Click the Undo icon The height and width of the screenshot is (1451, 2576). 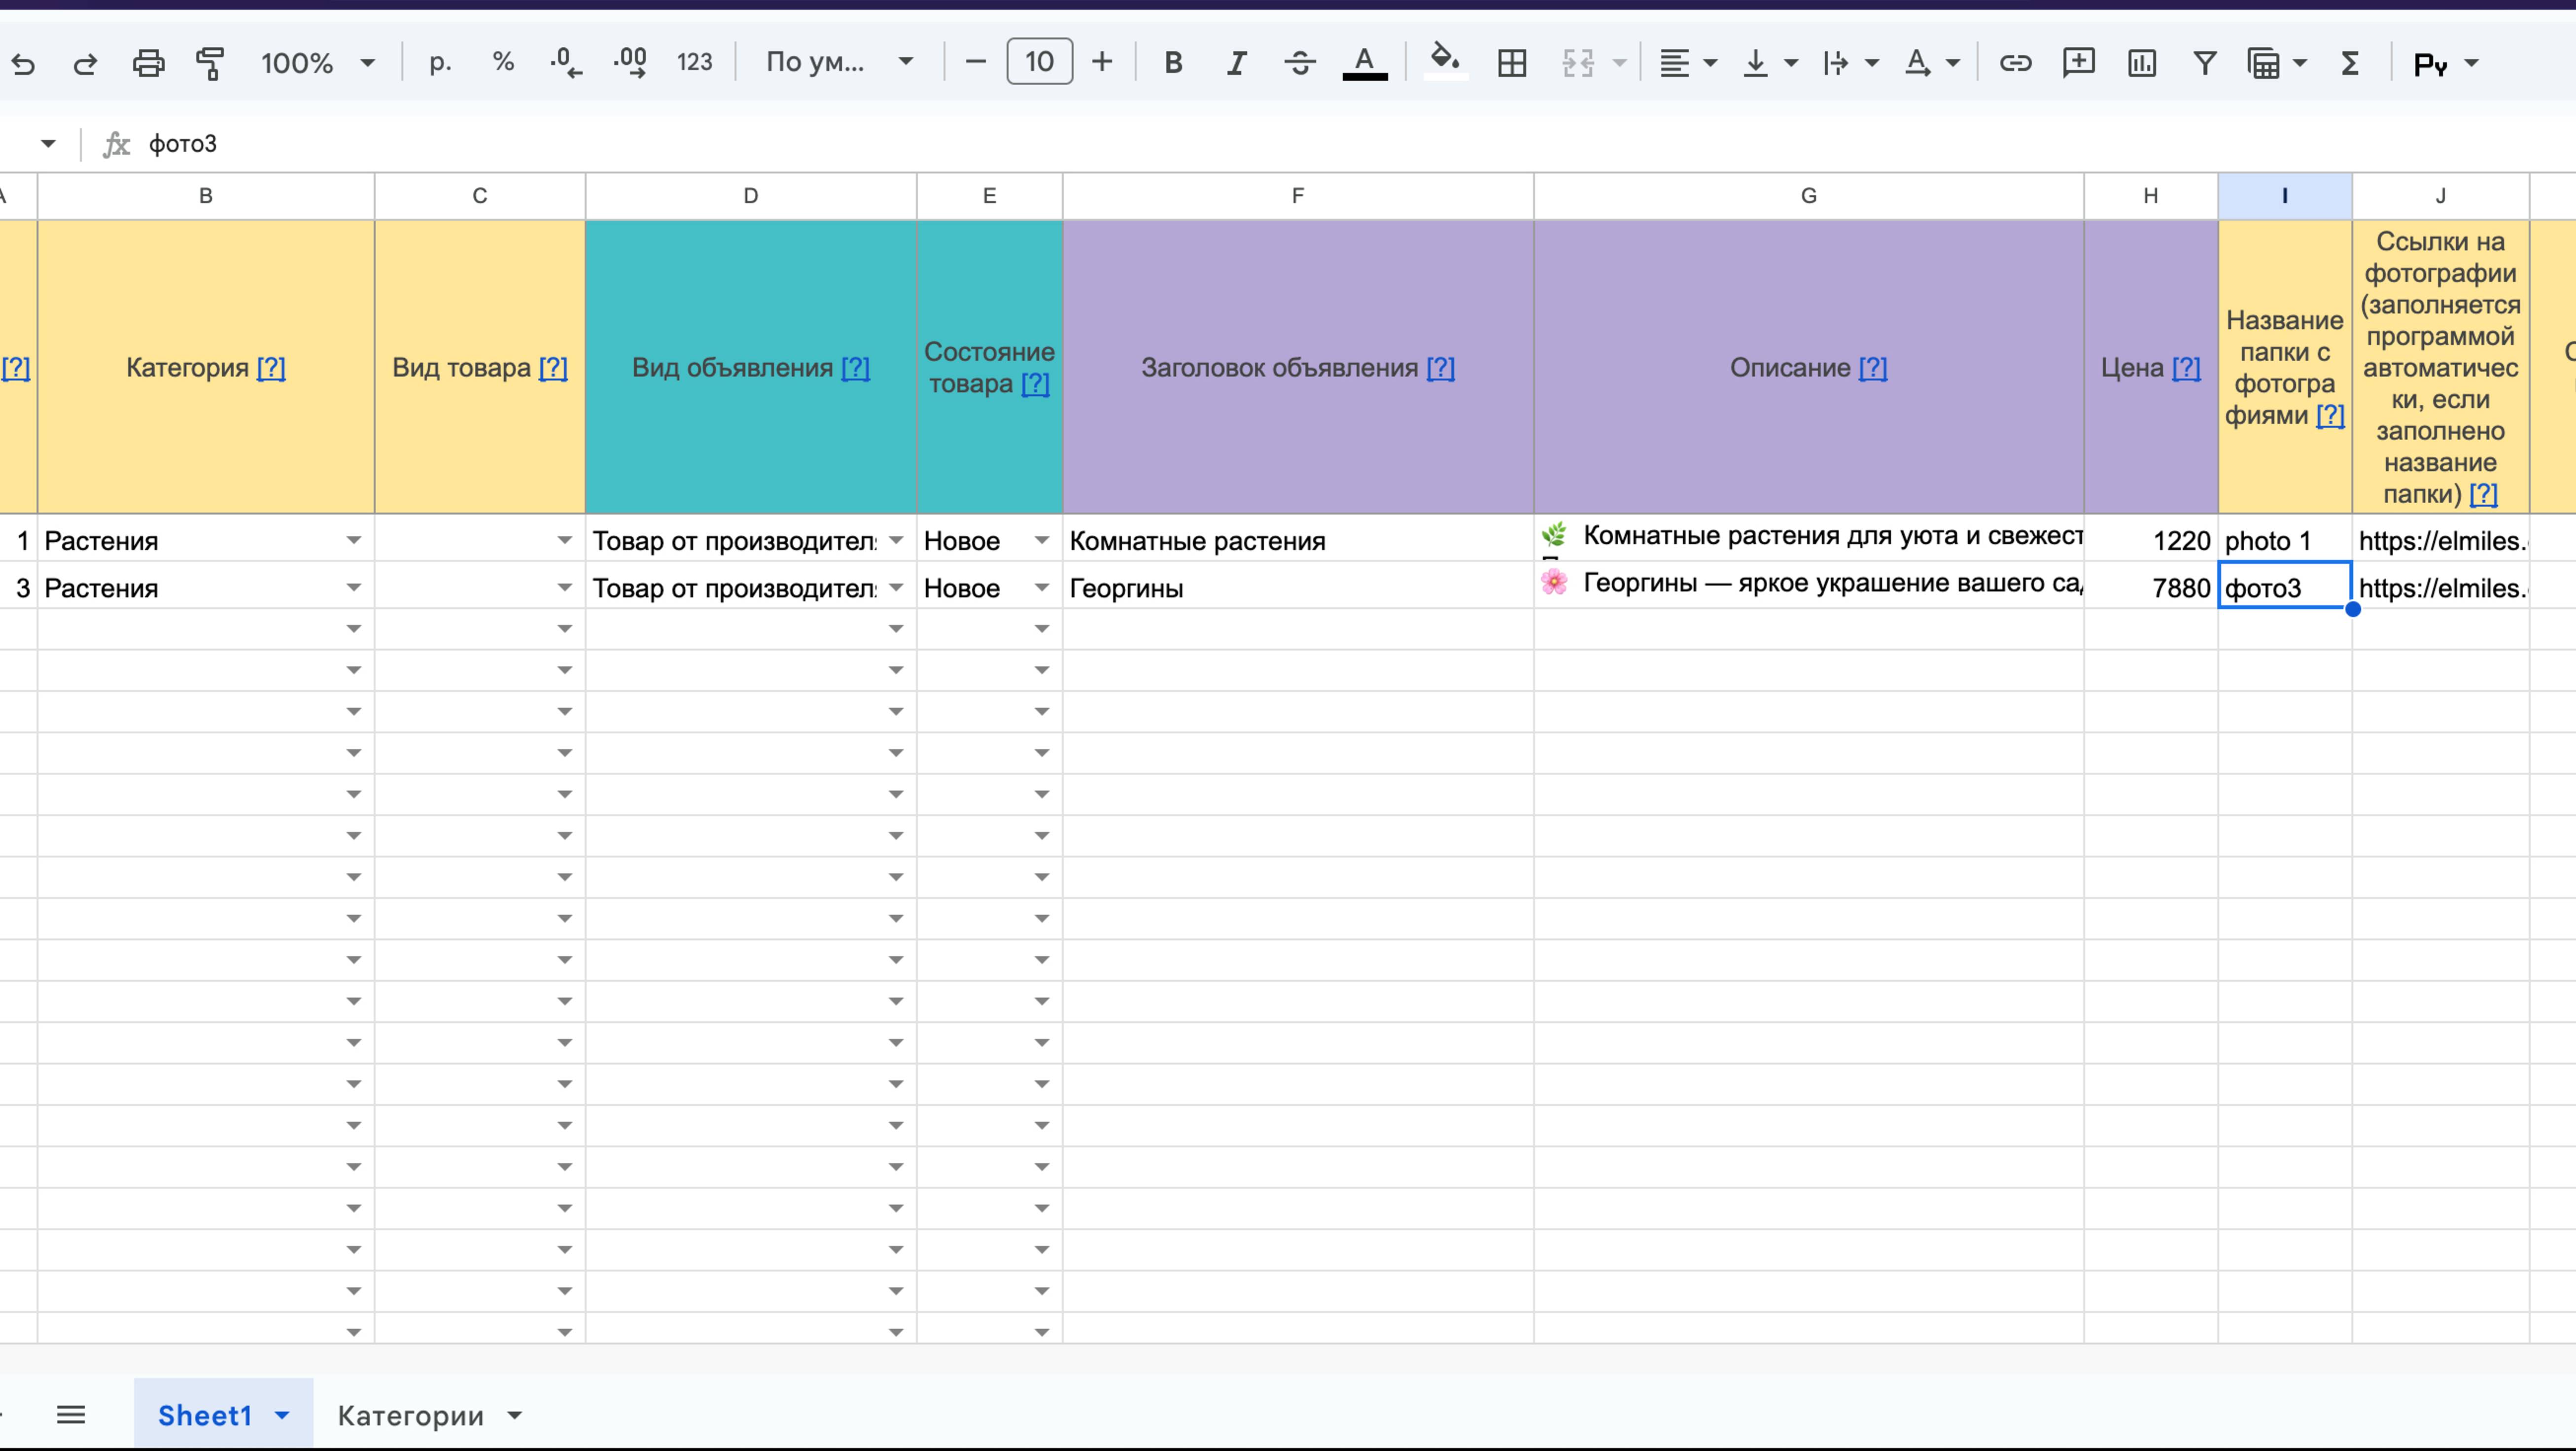[23, 64]
